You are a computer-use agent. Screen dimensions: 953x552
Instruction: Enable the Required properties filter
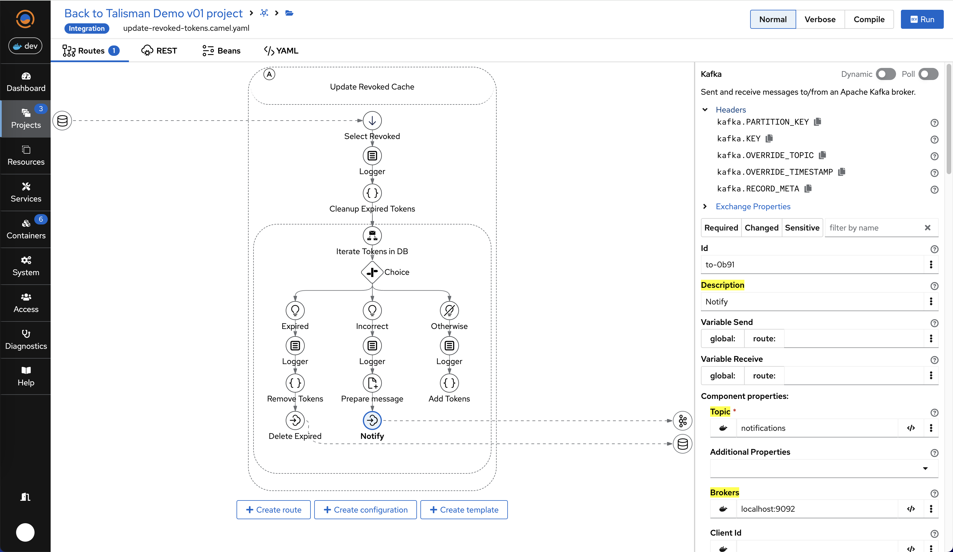(721, 228)
